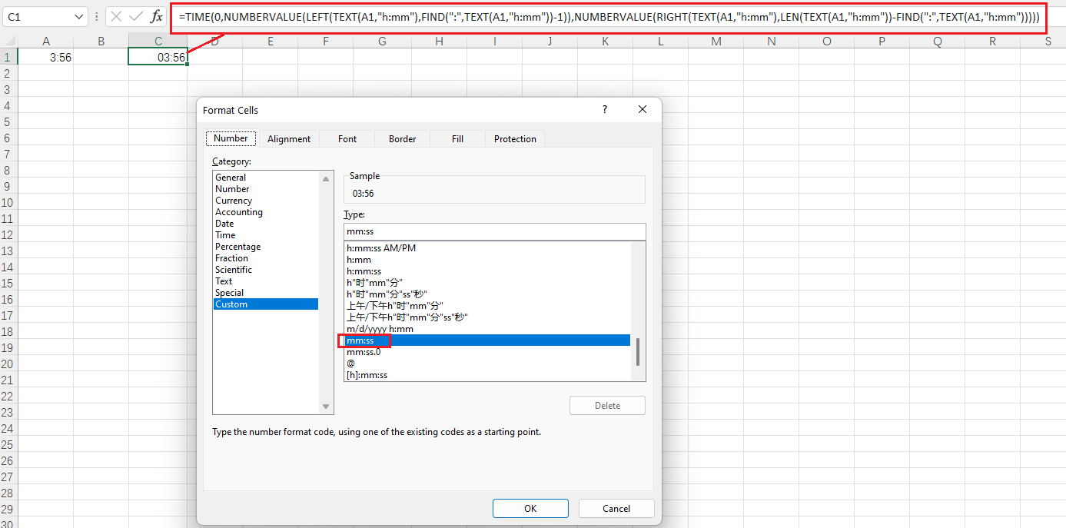Choose the h:mm format type
Image resolution: width=1066 pixels, height=528 pixels.
487,260
